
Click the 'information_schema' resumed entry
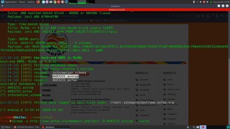pyautogui.click(x=69, y=73)
